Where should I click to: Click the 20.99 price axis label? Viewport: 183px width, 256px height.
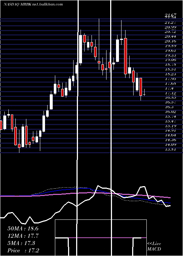[x=171, y=27]
